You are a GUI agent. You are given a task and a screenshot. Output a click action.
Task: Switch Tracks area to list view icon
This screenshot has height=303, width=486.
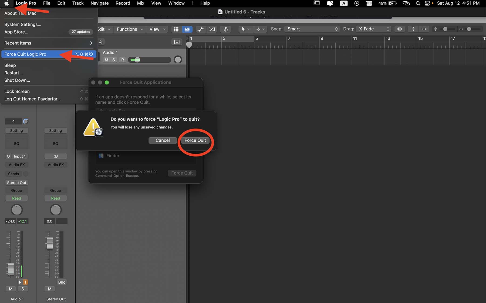click(187, 29)
